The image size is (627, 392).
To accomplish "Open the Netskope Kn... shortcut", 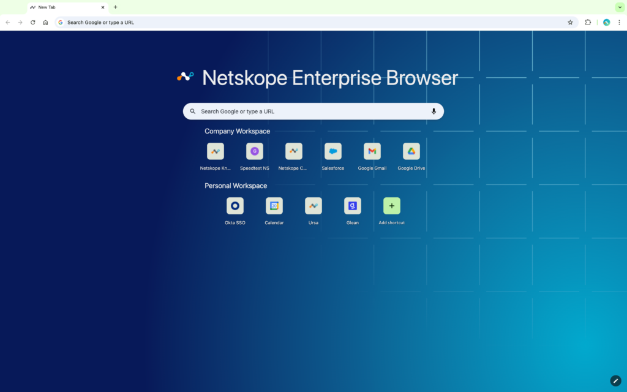I will pos(215,152).
